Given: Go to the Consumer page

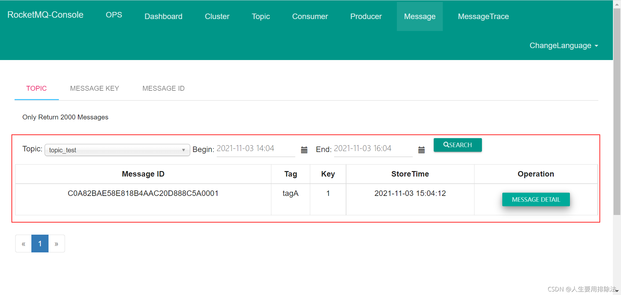Looking at the screenshot, I should coord(310,16).
